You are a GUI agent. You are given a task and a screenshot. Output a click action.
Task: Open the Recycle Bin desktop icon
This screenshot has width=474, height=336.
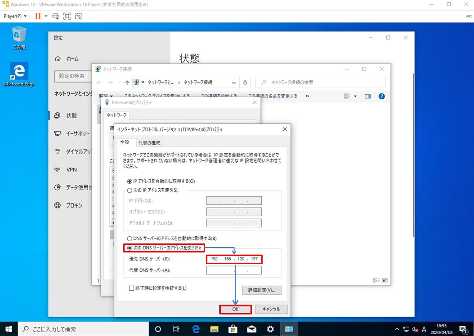tap(19, 38)
